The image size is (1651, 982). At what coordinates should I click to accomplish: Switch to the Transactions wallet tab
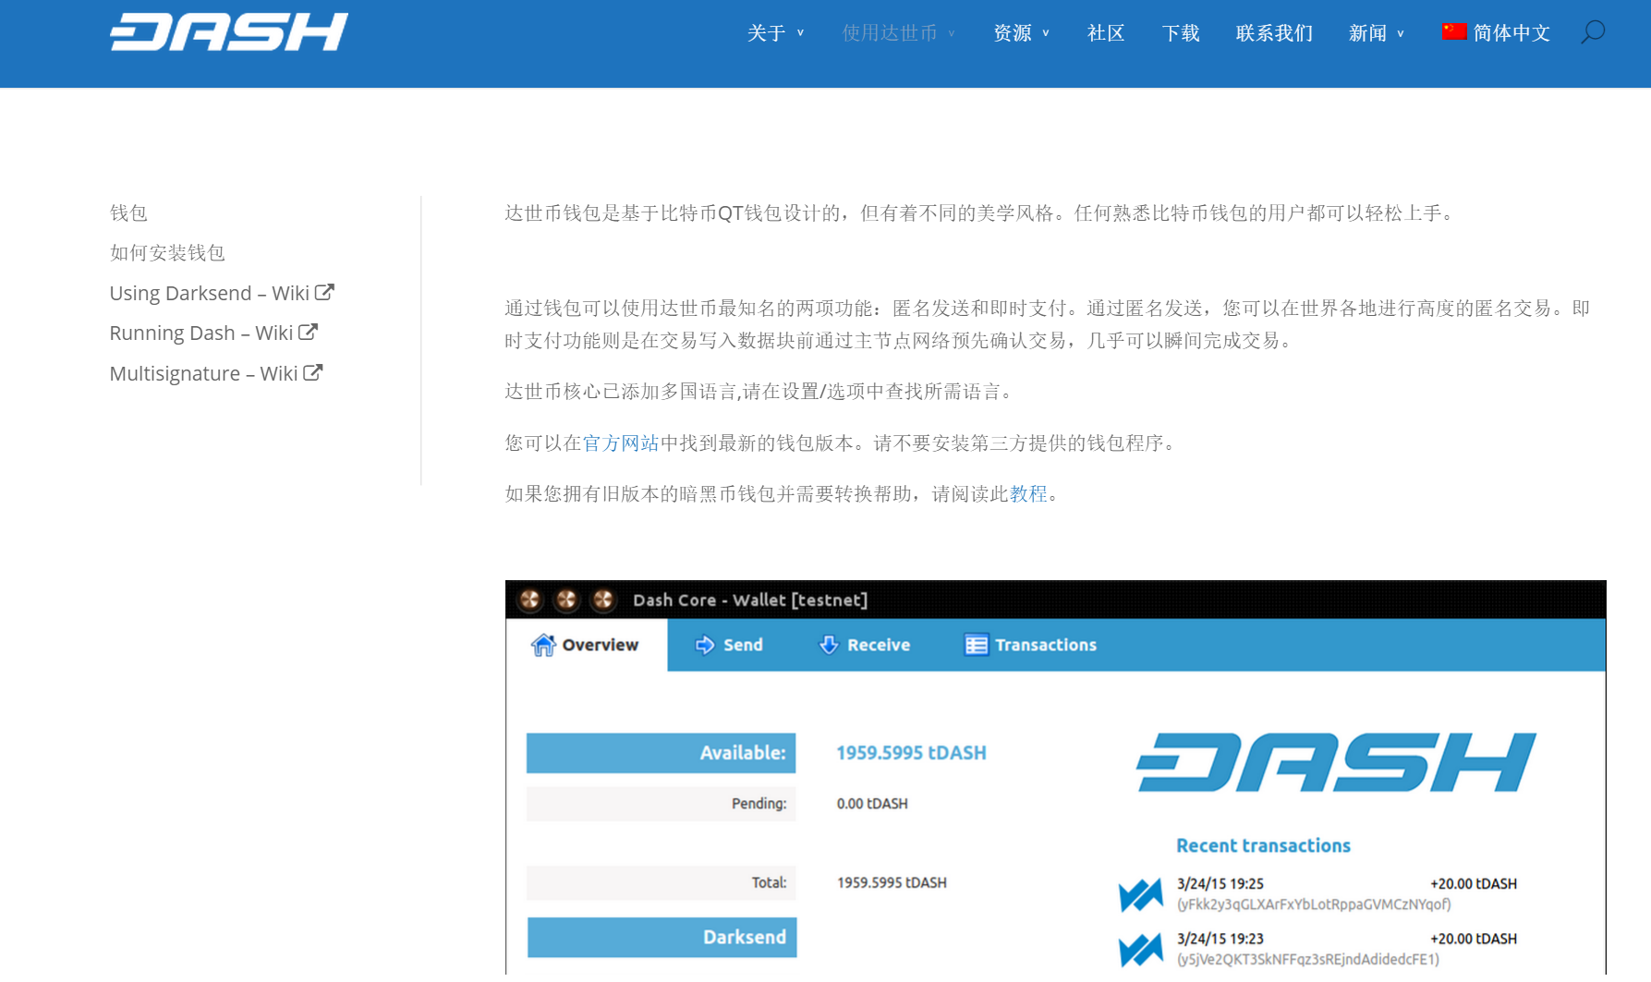(x=1031, y=645)
